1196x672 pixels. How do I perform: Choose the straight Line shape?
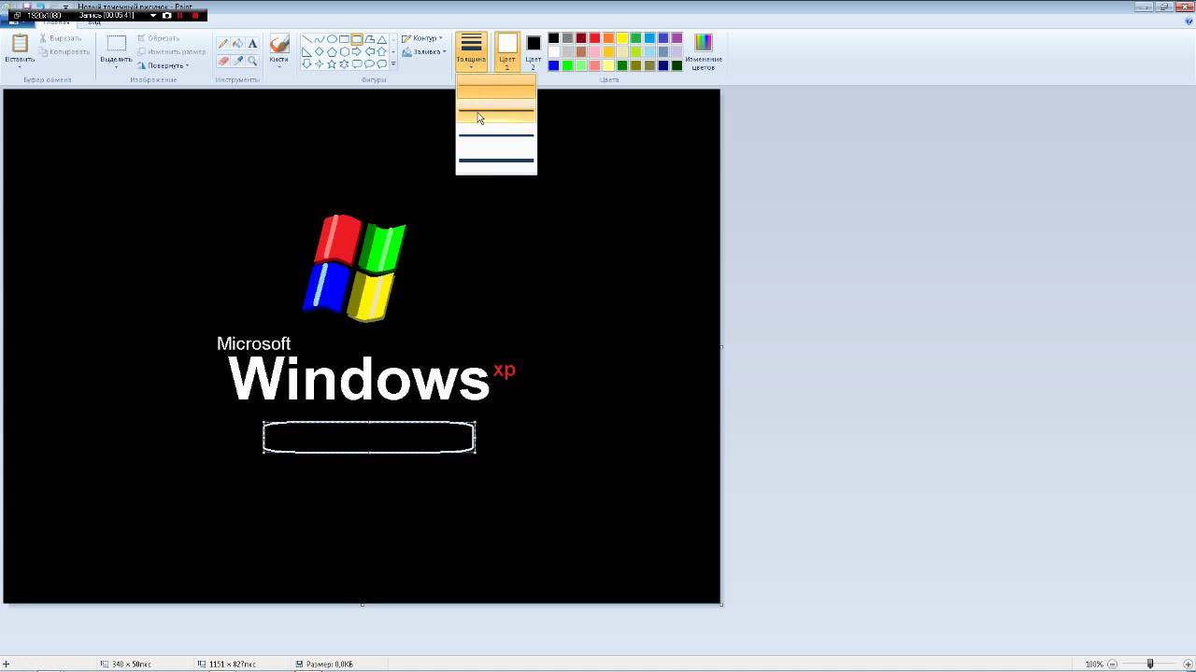[x=306, y=38]
